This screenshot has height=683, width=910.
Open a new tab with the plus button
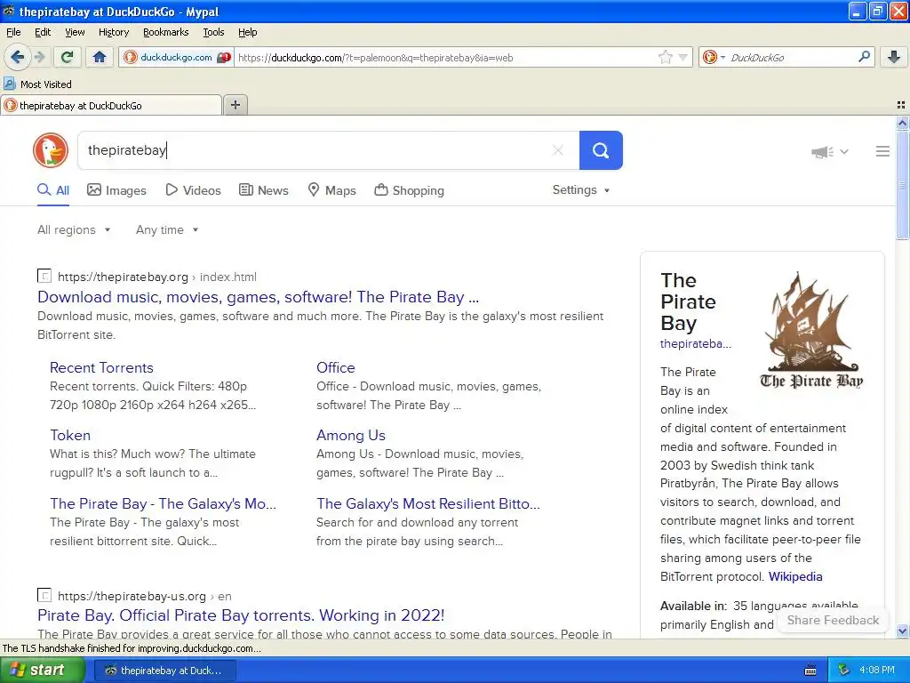(235, 105)
